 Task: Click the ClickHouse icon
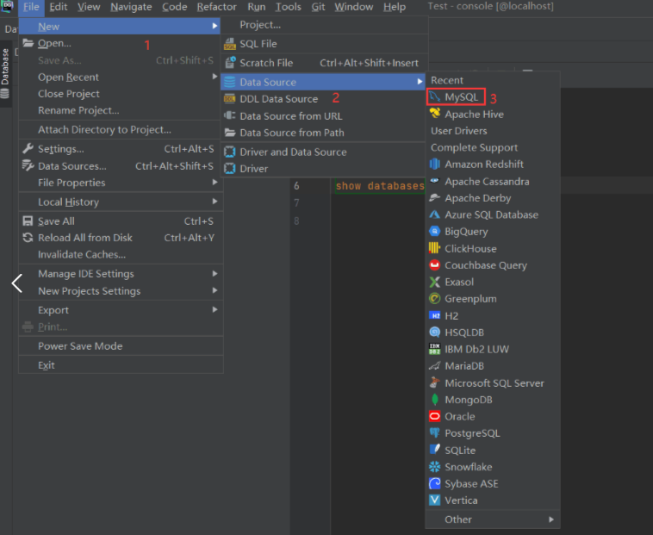(434, 248)
